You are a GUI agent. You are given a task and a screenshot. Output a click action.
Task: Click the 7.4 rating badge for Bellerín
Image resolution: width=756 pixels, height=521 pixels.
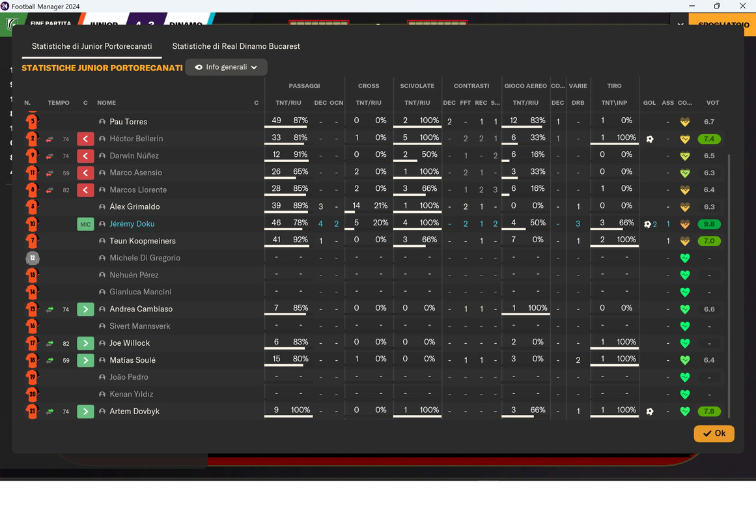tap(708, 139)
